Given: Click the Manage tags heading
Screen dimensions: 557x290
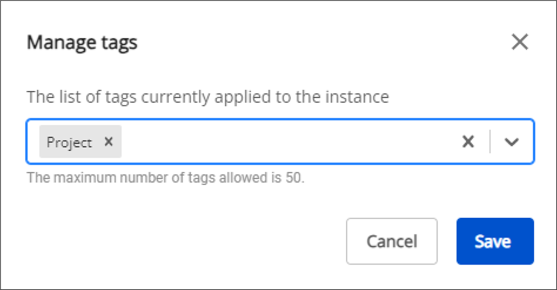Looking at the screenshot, I should 82,43.
